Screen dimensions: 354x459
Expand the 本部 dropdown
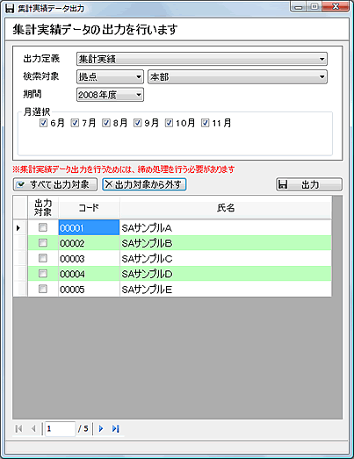click(x=237, y=77)
